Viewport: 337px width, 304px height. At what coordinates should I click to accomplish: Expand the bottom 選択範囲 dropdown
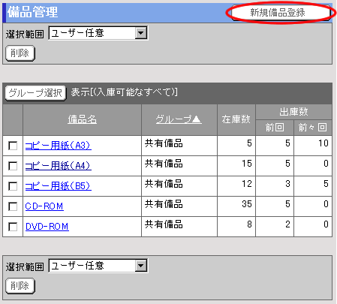click(98, 266)
